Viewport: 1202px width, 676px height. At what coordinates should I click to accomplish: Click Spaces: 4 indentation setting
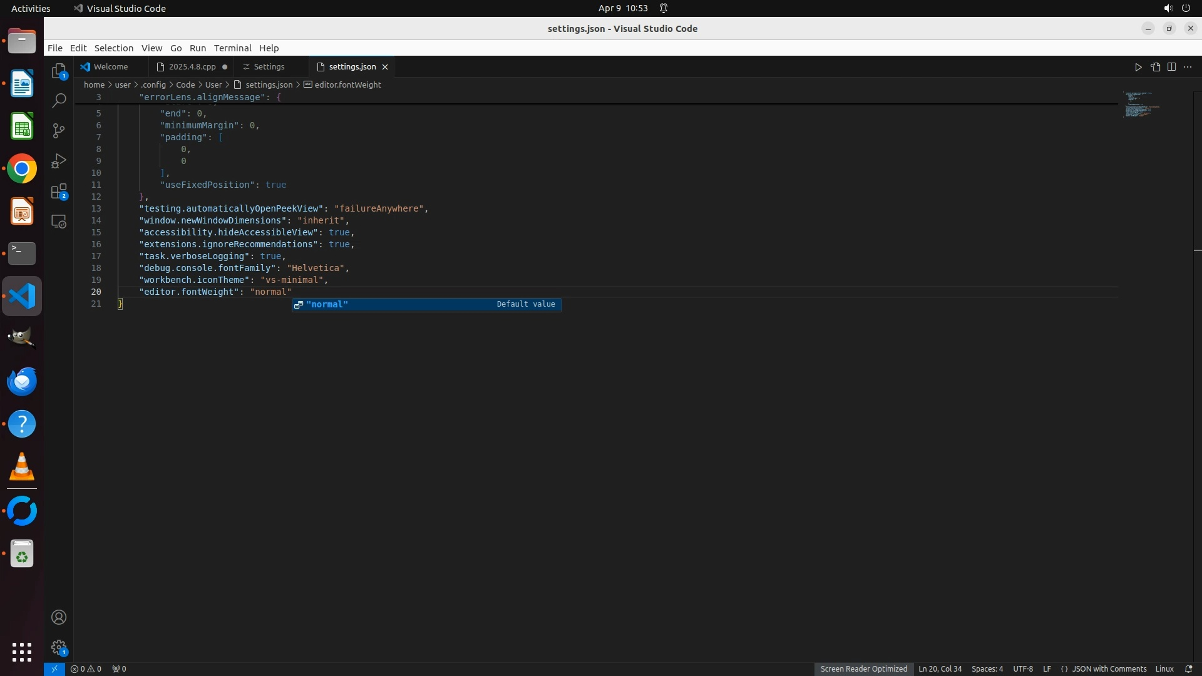pyautogui.click(x=987, y=668)
